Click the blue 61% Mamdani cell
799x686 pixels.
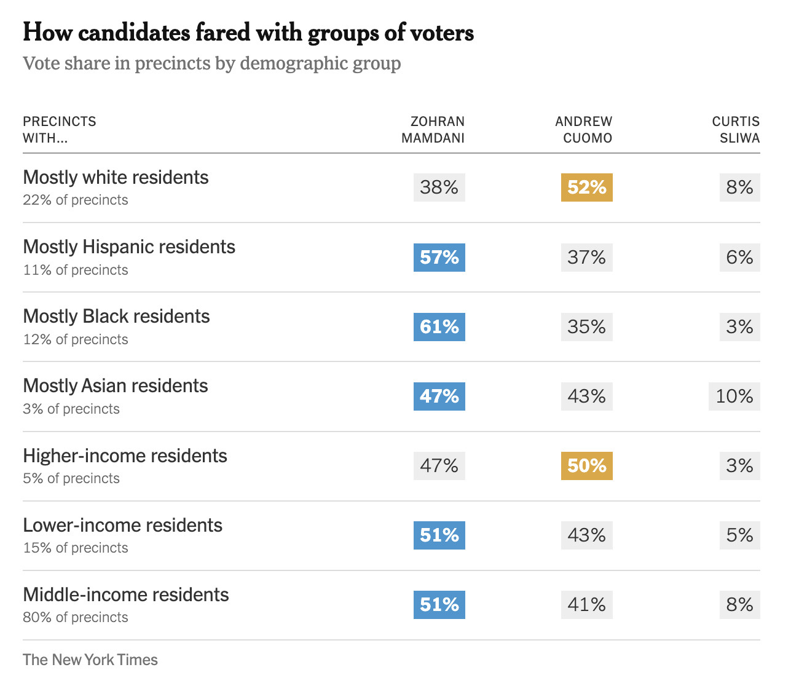(x=439, y=326)
